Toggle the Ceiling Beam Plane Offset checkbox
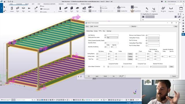This screenshot has width=185, height=104. click(x=147, y=43)
